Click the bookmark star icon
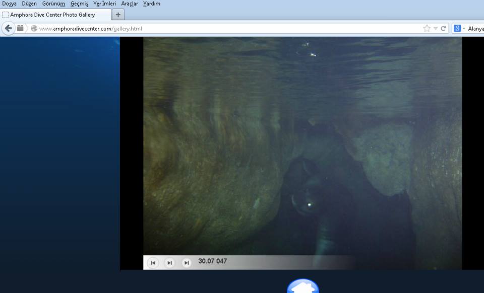This screenshot has height=293, width=484. [427, 29]
